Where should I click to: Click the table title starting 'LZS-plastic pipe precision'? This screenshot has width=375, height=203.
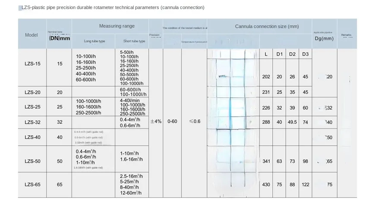(x=113, y=7)
